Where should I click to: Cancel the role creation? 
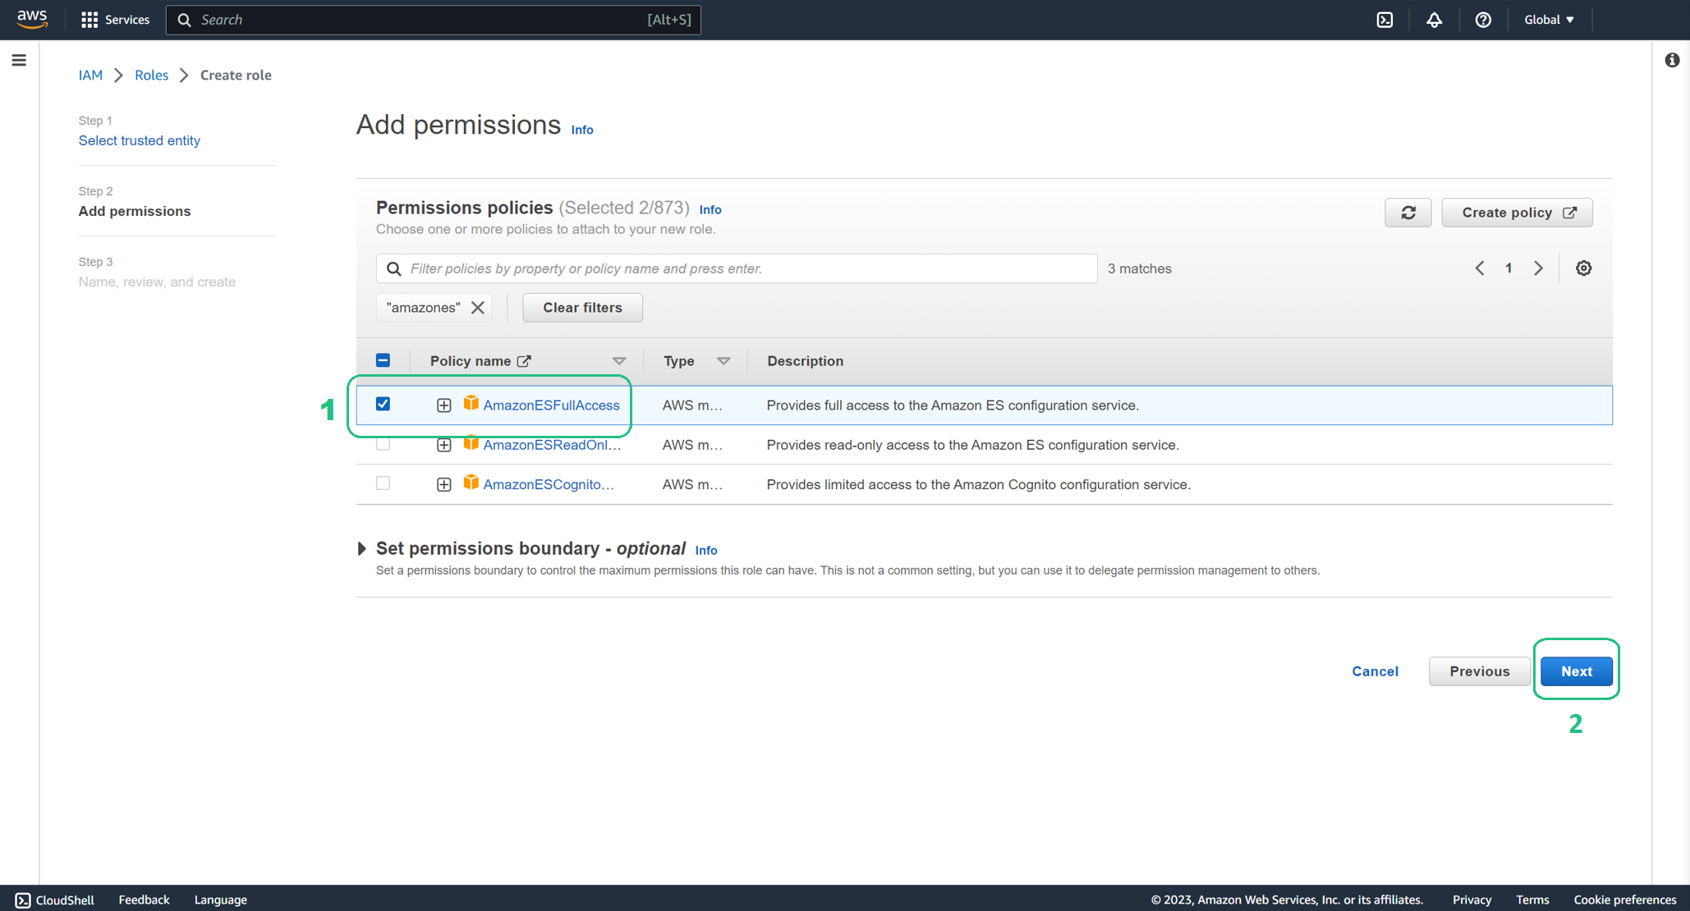[x=1375, y=671]
